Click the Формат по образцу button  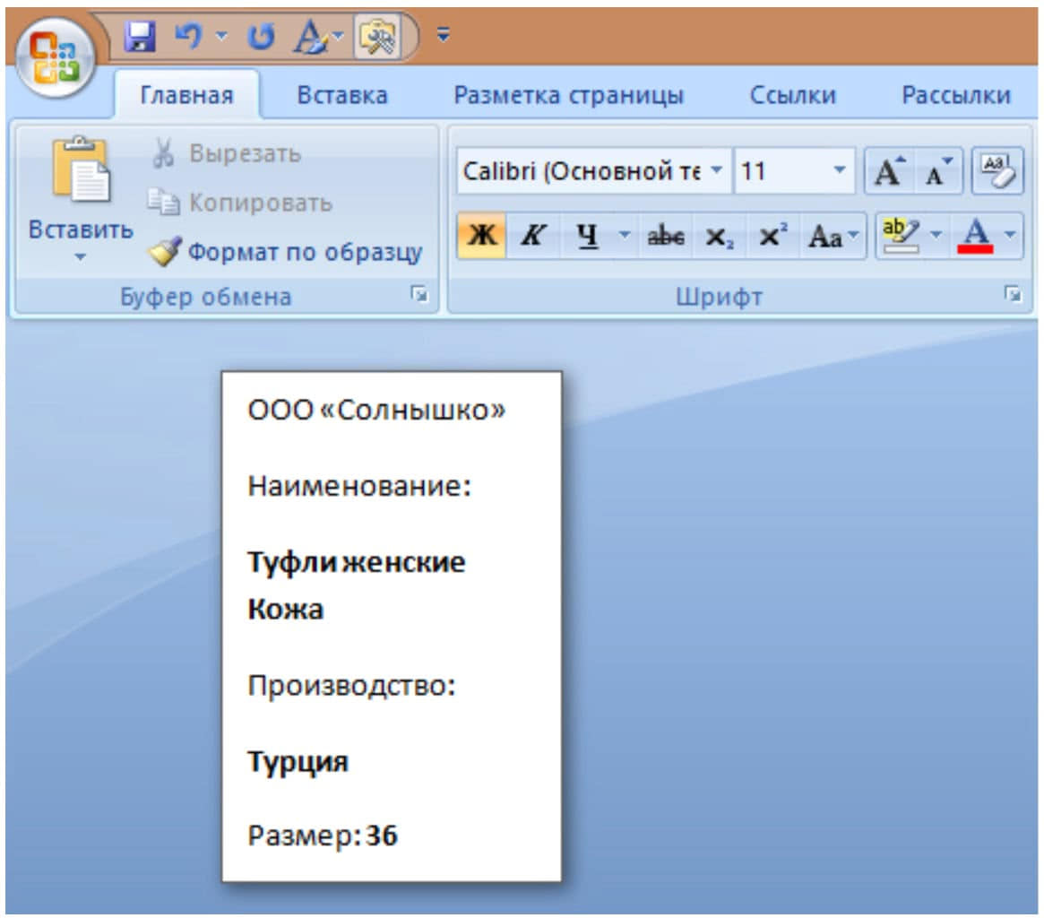(x=287, y=253)
